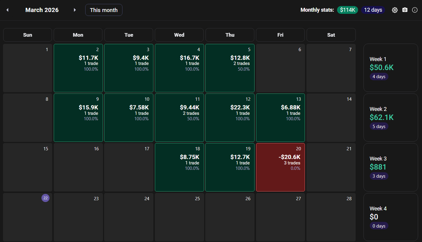Select the Mon column header
This screenshot has height=242, width=422.
78,35
